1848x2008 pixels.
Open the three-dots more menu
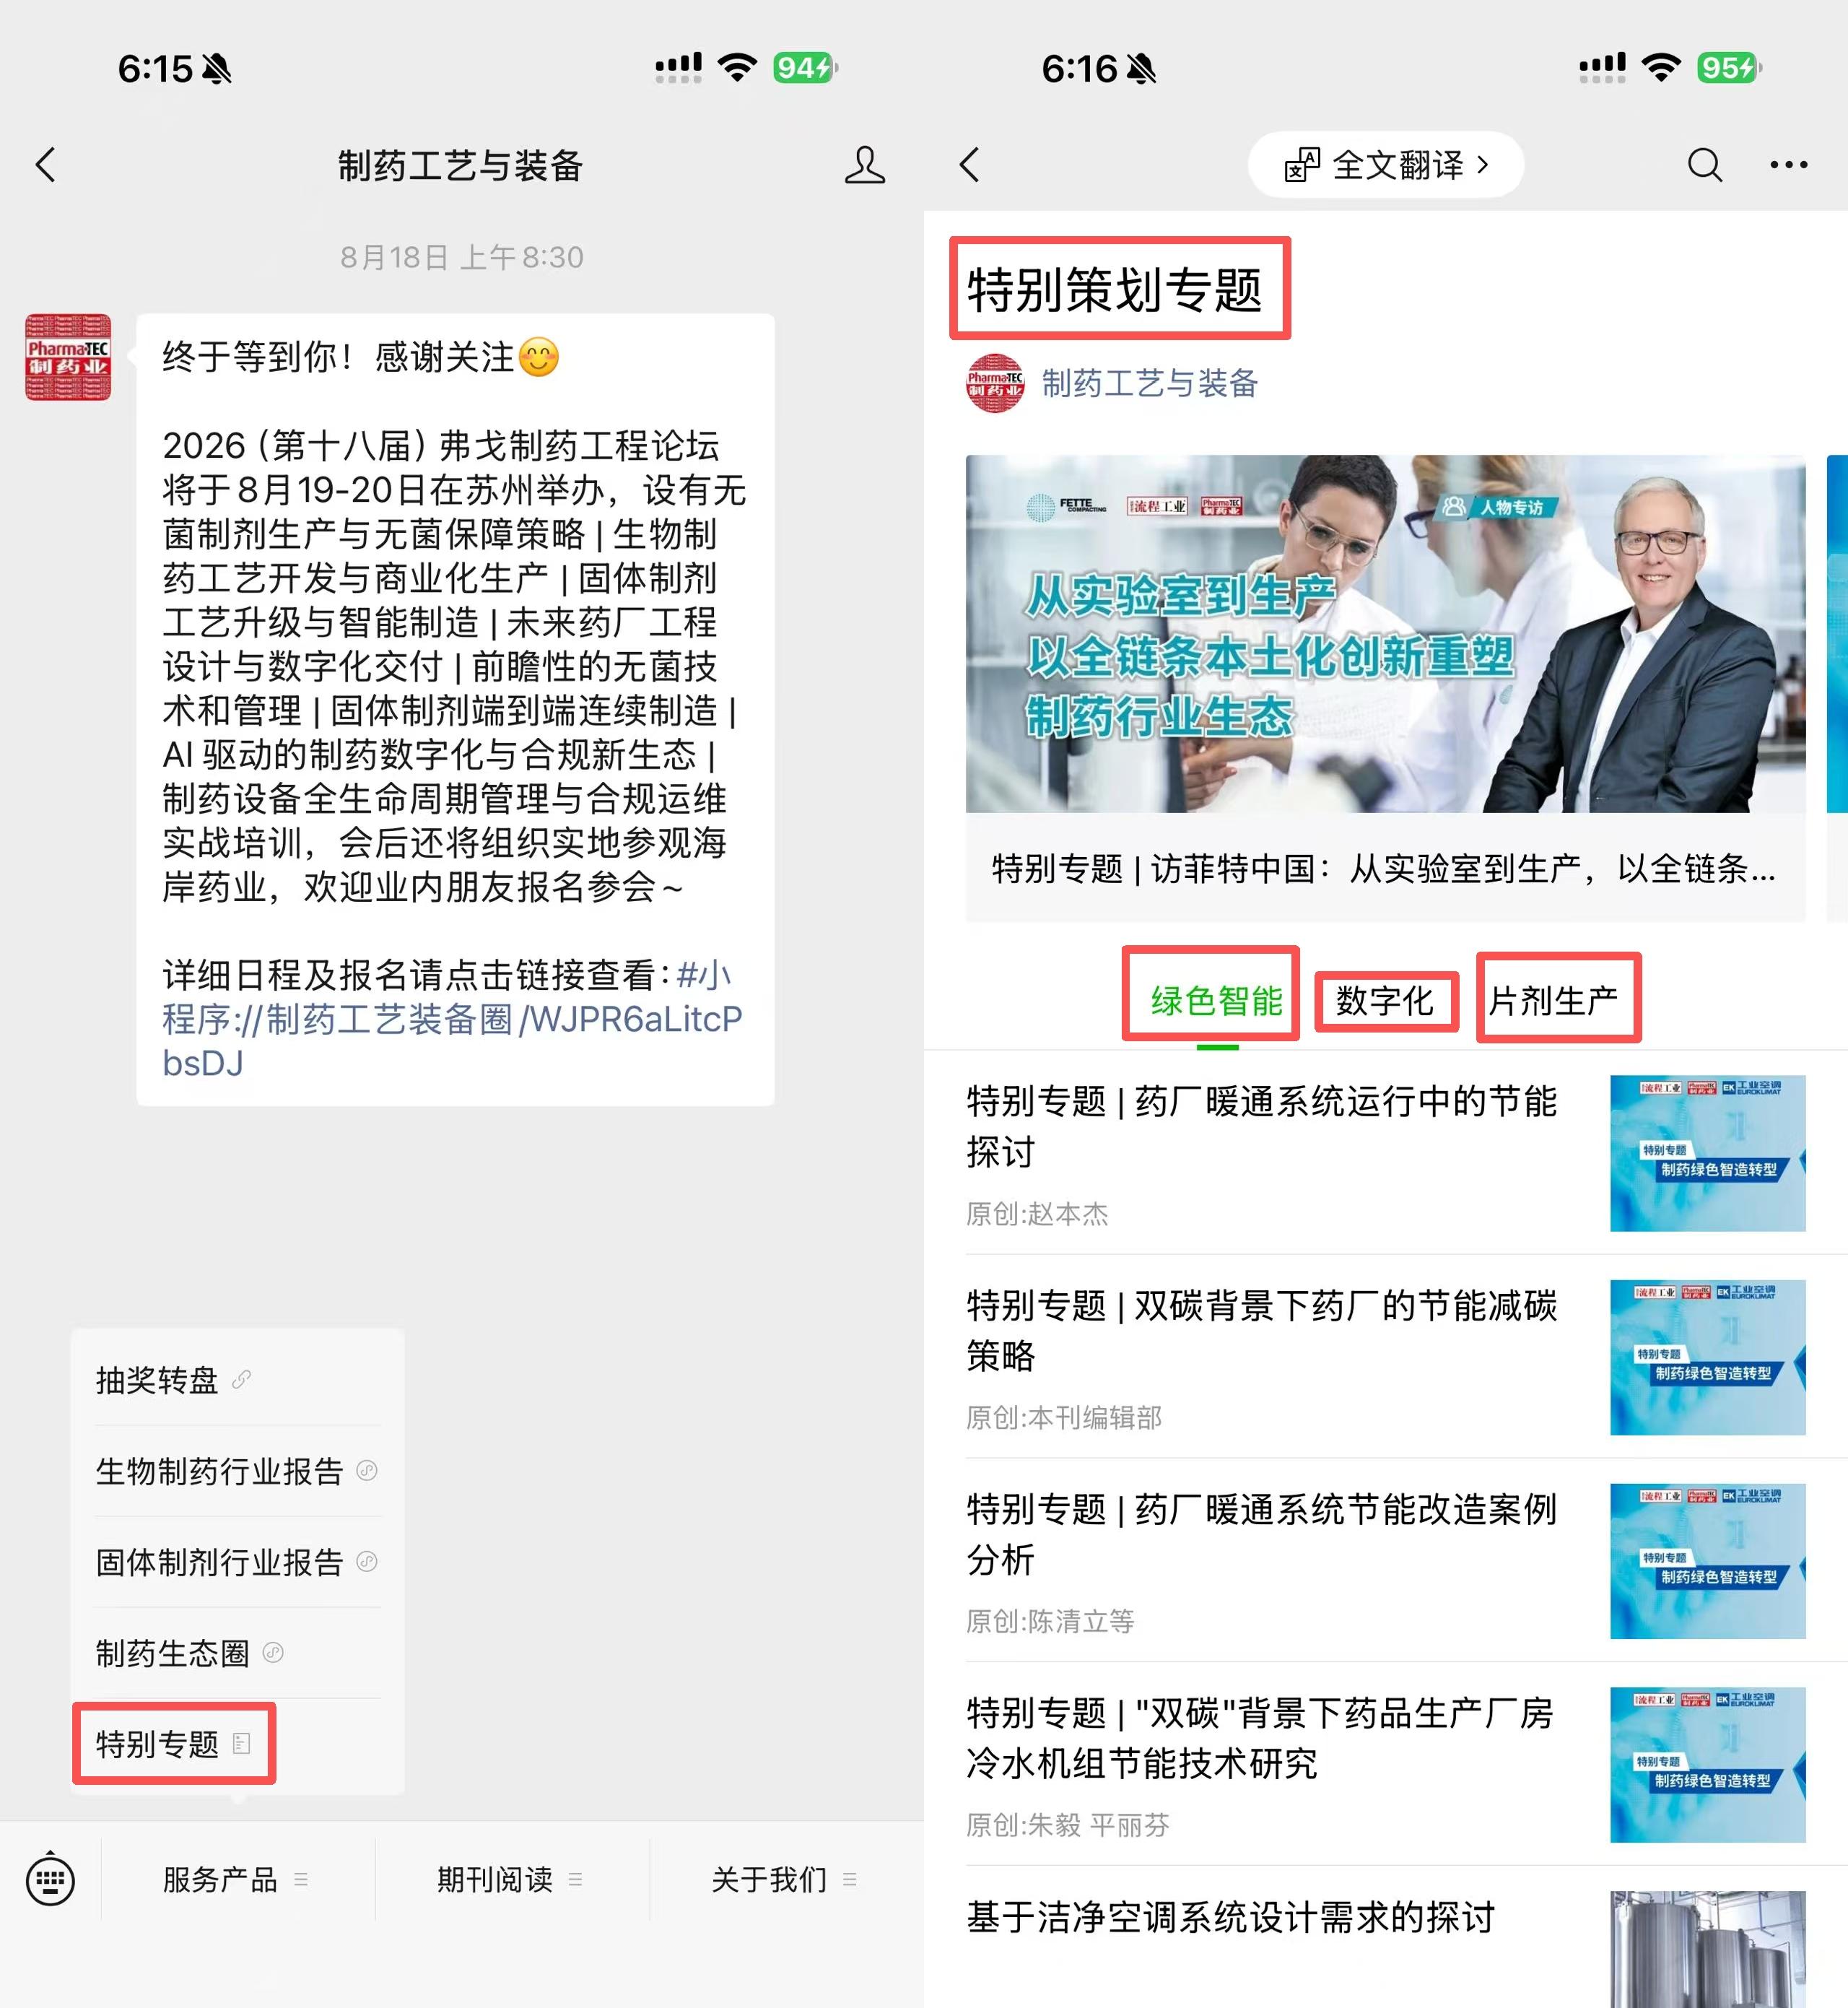tap(1789, 165)
